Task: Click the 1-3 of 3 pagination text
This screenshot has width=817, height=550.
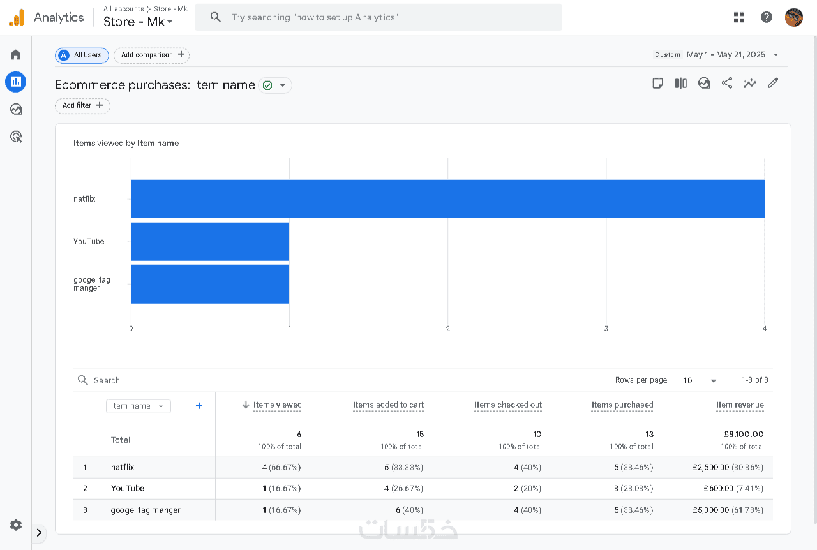Action: (755, 380)
